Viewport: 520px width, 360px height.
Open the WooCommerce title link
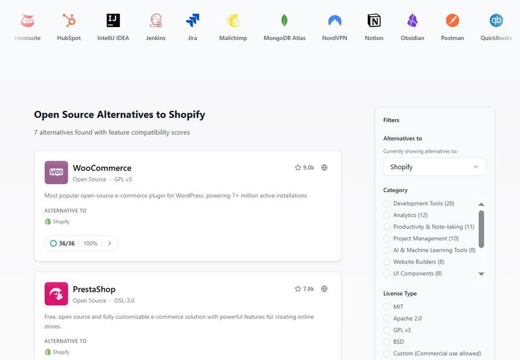point(102,168)
